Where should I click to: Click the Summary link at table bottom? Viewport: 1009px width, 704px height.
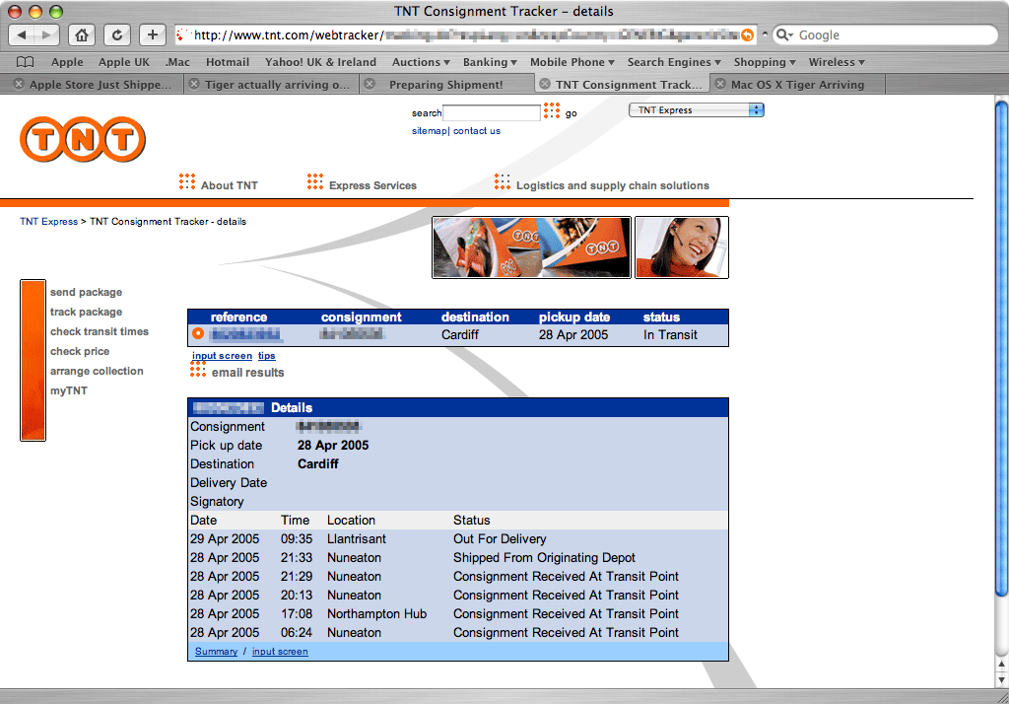(x=216, y=651)
